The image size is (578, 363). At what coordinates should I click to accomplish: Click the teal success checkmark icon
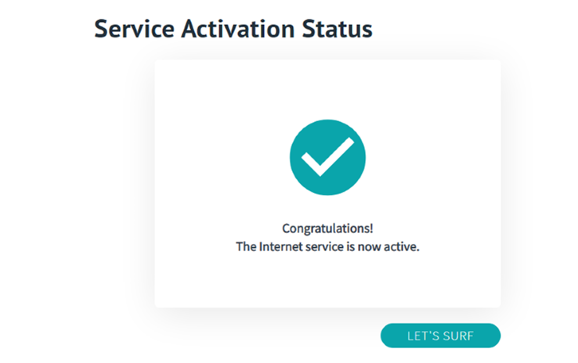[327, 157]
